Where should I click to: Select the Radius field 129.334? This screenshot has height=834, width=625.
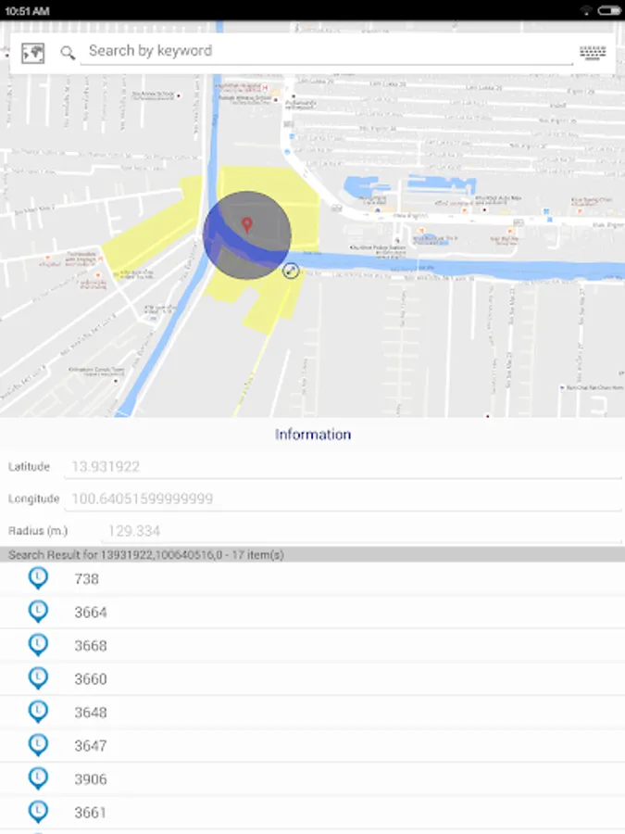click(x=361, y=531)
